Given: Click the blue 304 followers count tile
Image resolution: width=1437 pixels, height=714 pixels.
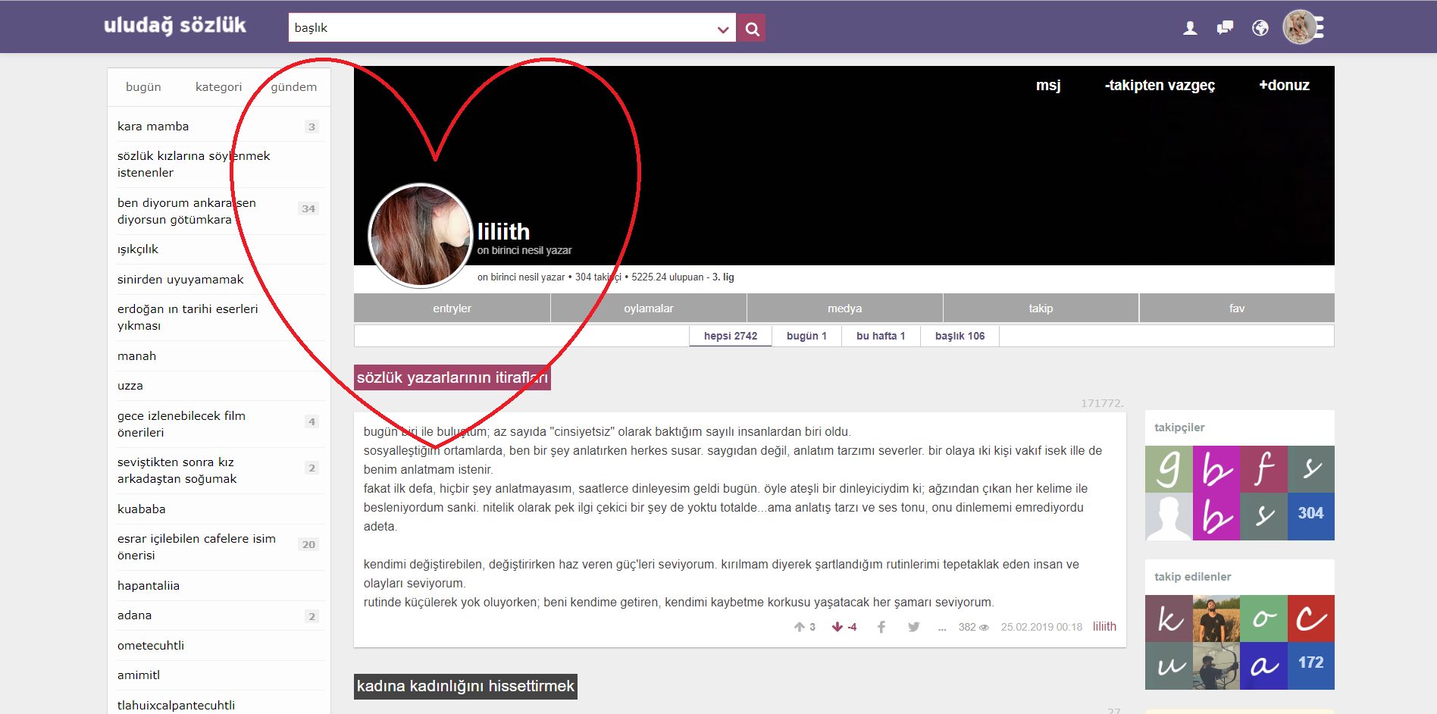Looking at the screenshot, I should (1310, 513).
